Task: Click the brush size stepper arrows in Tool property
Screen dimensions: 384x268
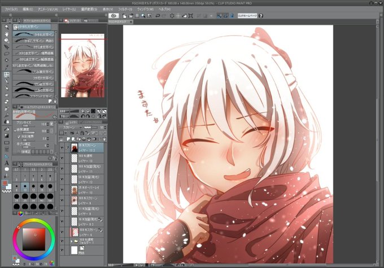Action: coord(48,124)
